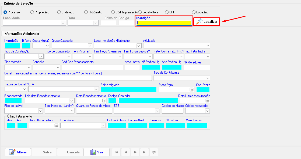Expand the Atividade dropdown

[208, 46]
